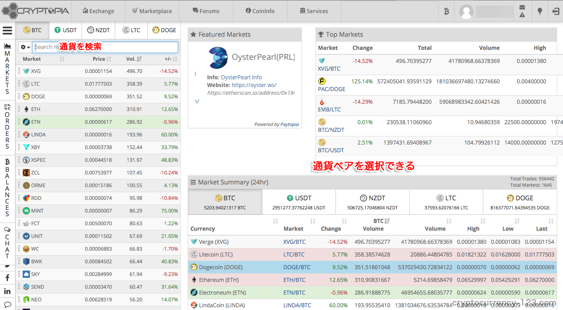Open the user avatar profile

[x=466, y=11]
